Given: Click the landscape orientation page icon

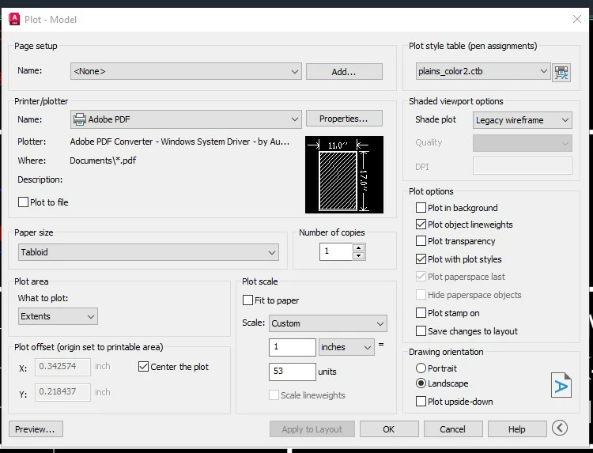Looking at the screenshot, I should (561, 385).
